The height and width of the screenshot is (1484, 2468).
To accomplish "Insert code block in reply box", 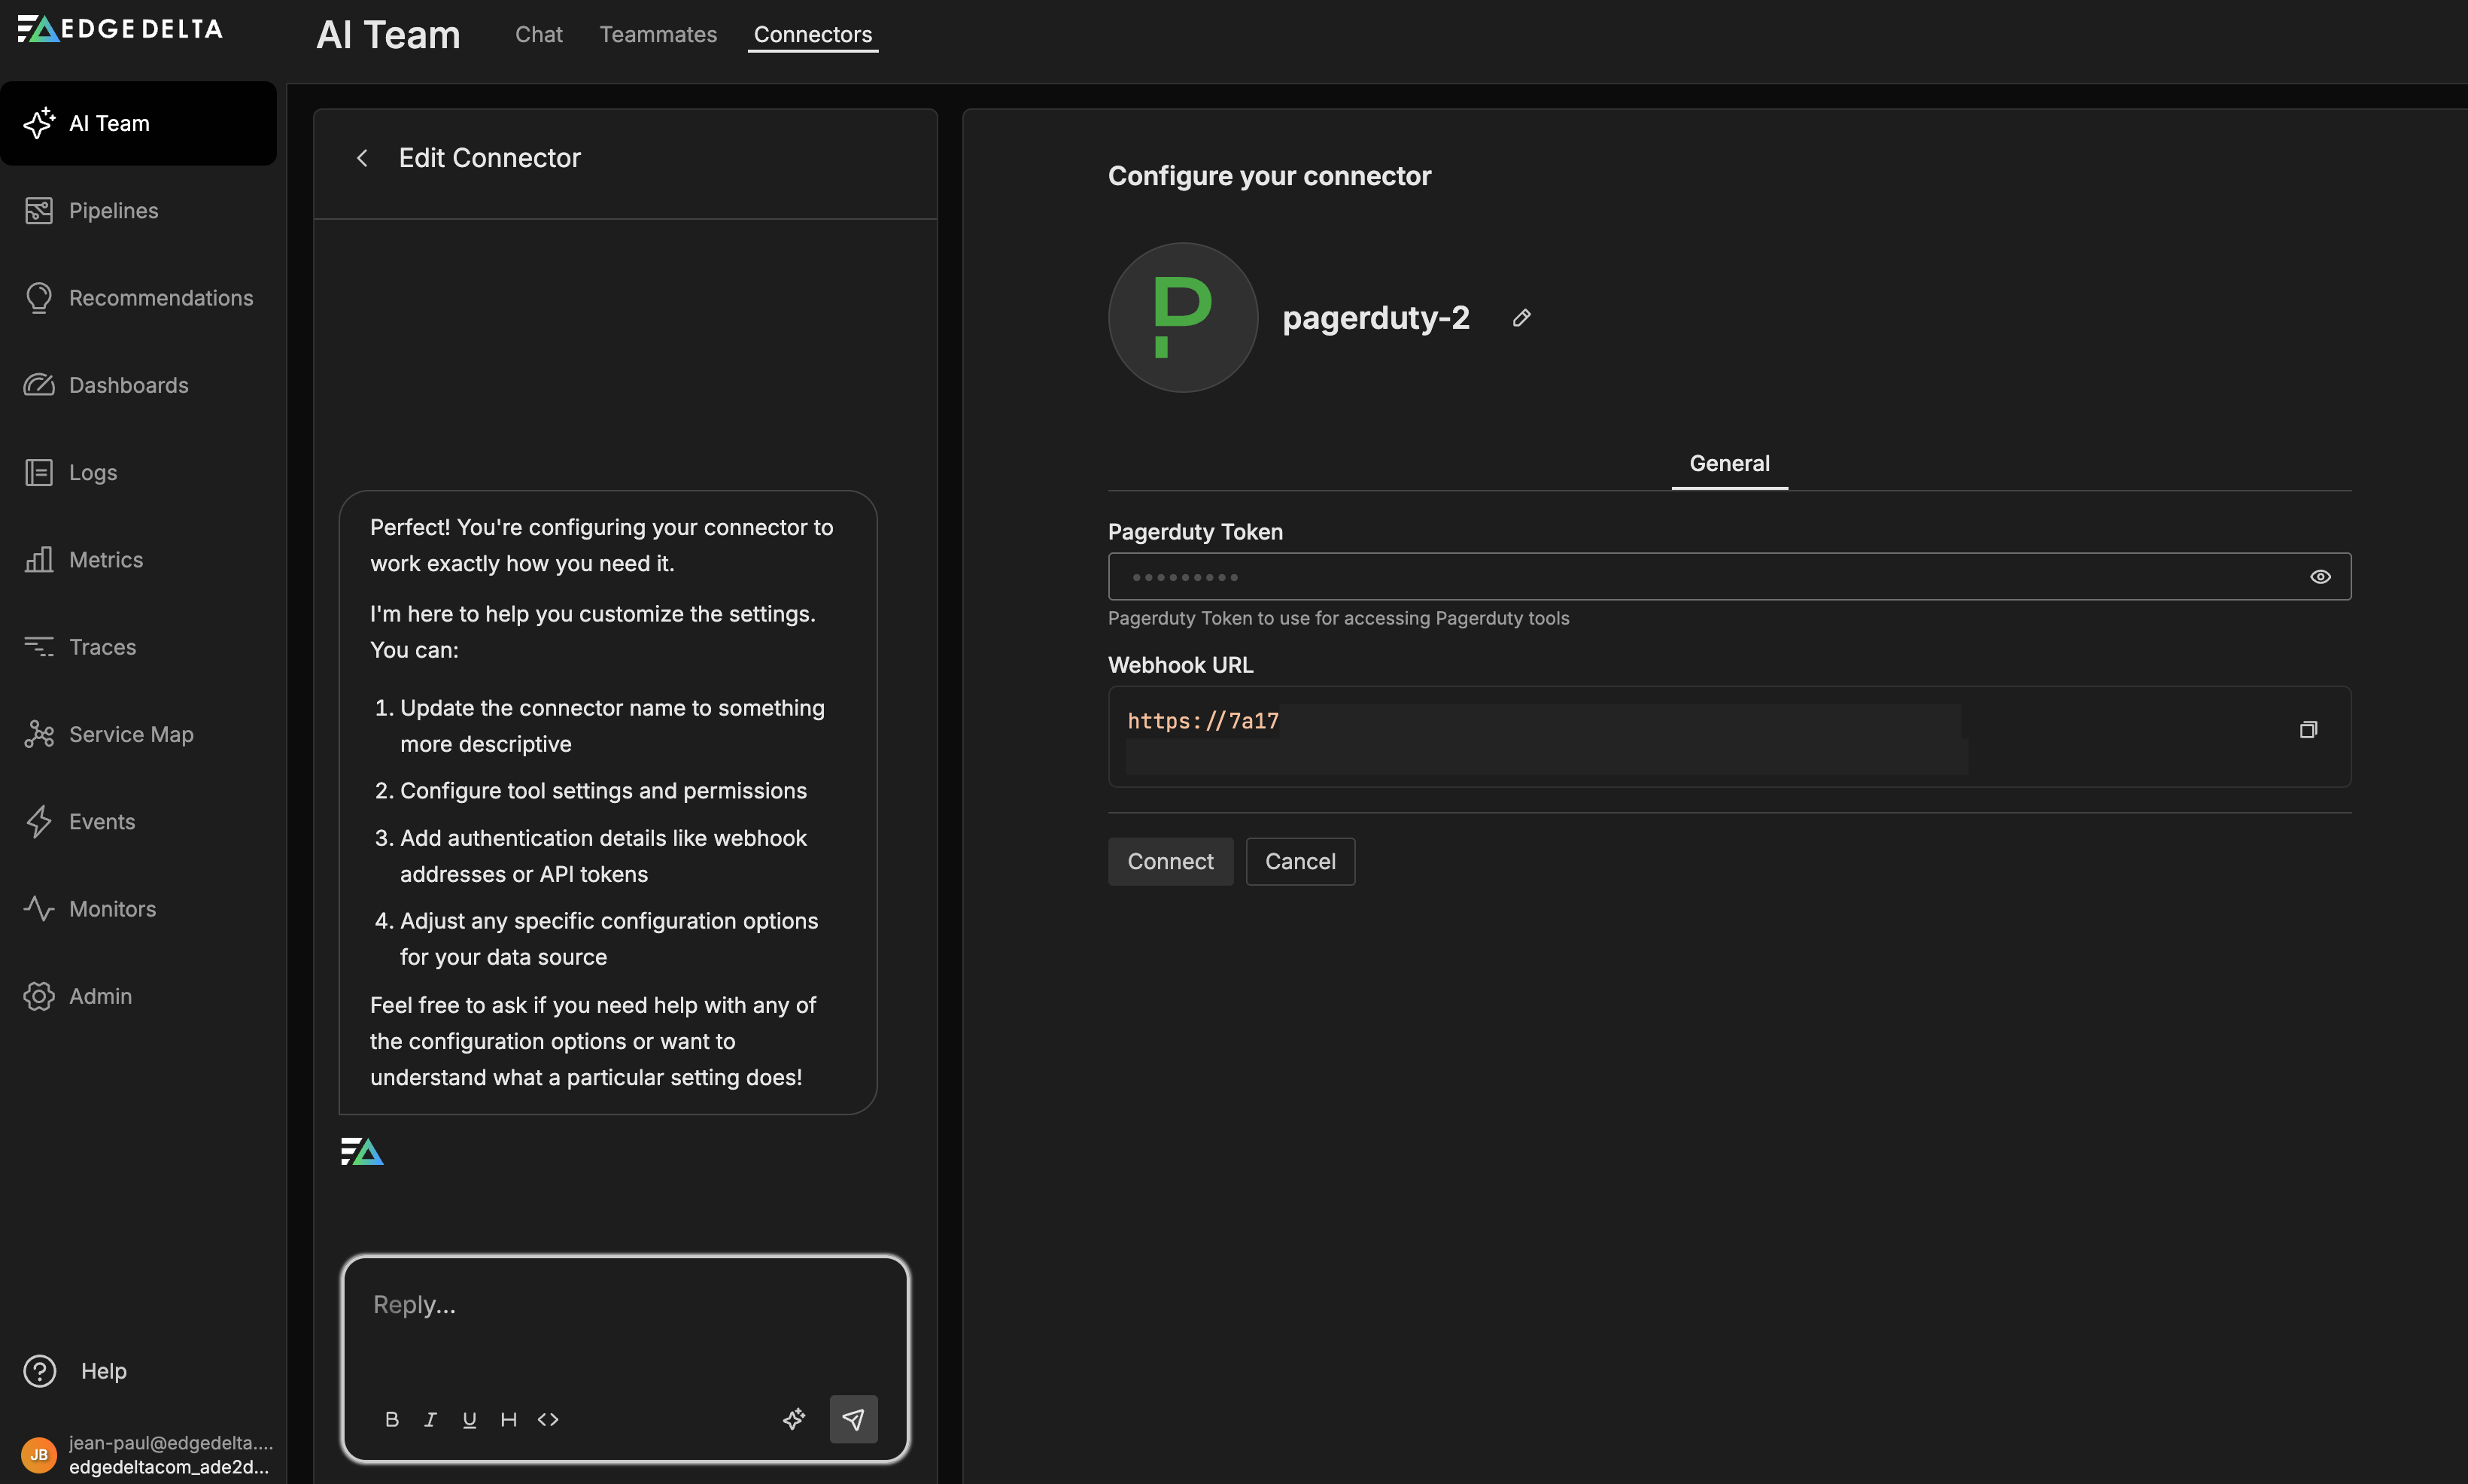I will [548, 1419].
